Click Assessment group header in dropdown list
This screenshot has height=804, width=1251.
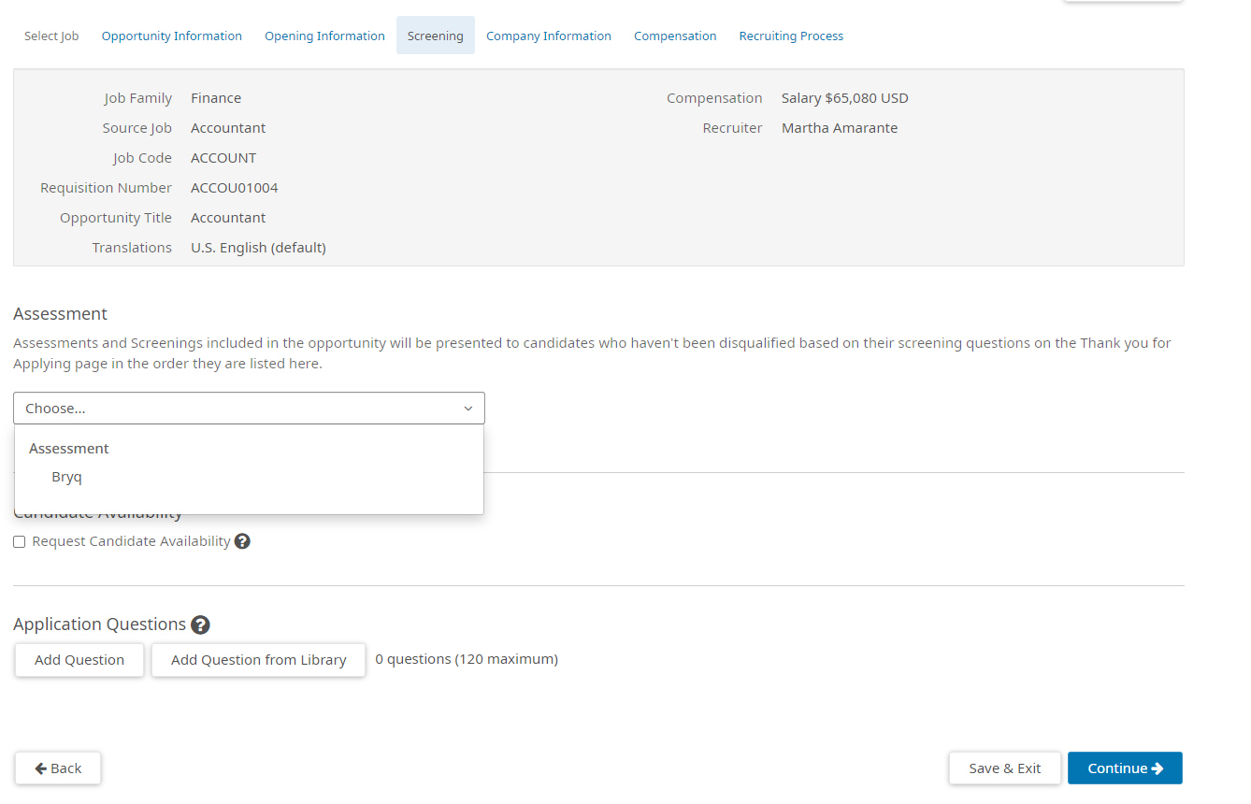[69, 449]
